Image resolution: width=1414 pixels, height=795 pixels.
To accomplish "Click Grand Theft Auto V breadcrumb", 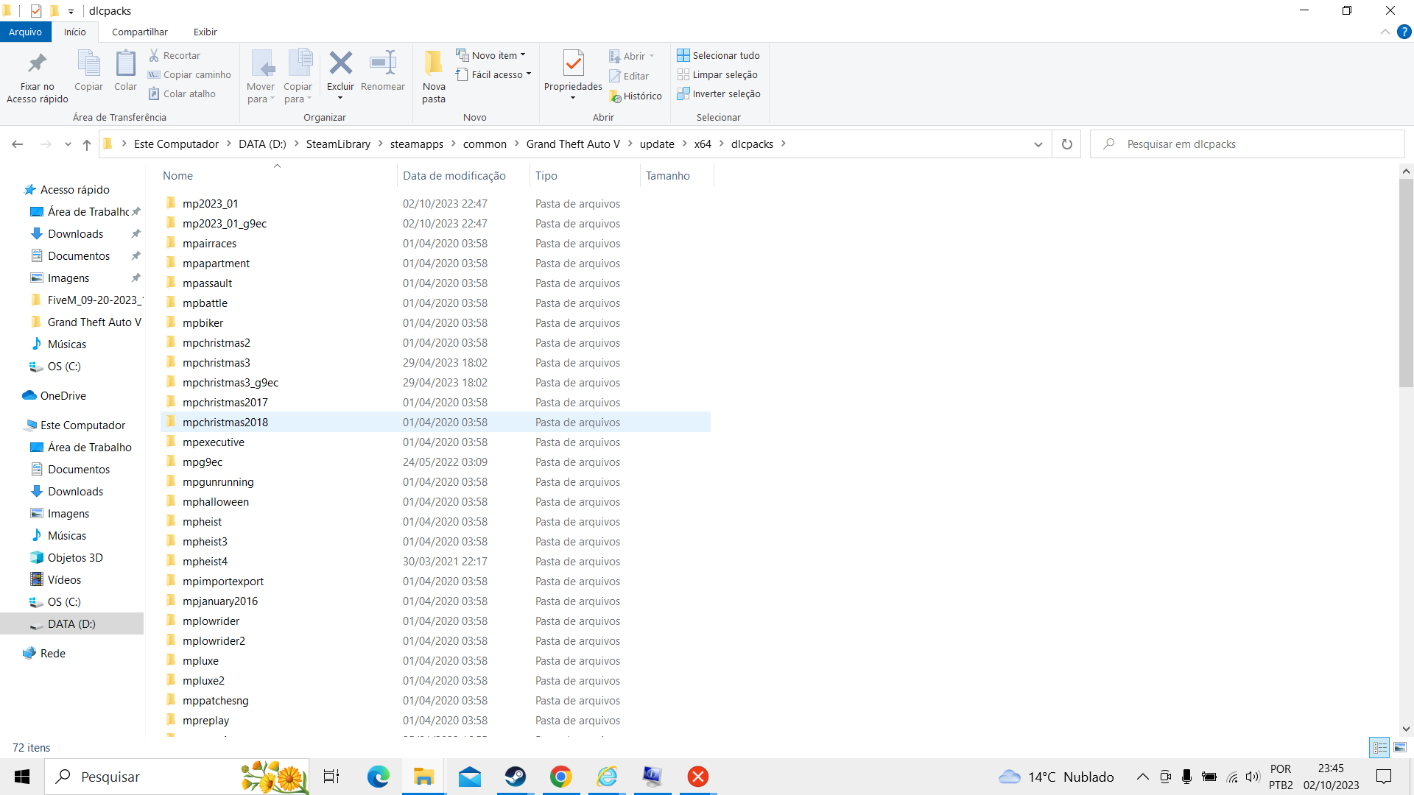I will pyautogui.click(x=573, y=144).
